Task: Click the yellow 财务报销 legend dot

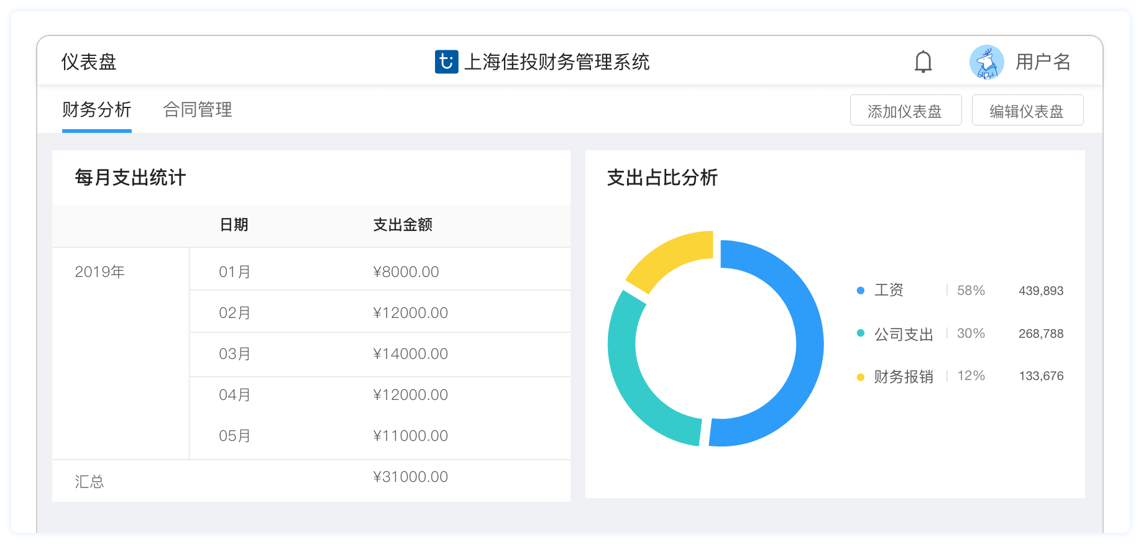Action: [860, 376]
